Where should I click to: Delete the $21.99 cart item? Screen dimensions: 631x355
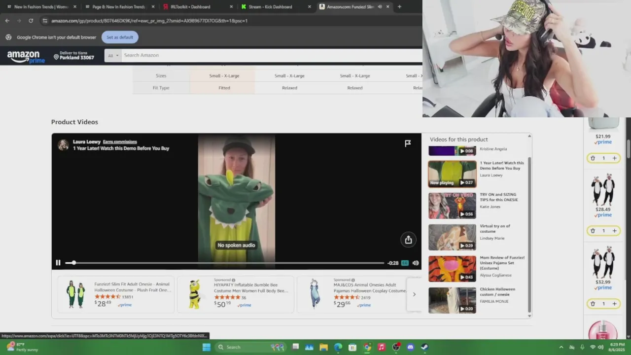pos(593,158)
